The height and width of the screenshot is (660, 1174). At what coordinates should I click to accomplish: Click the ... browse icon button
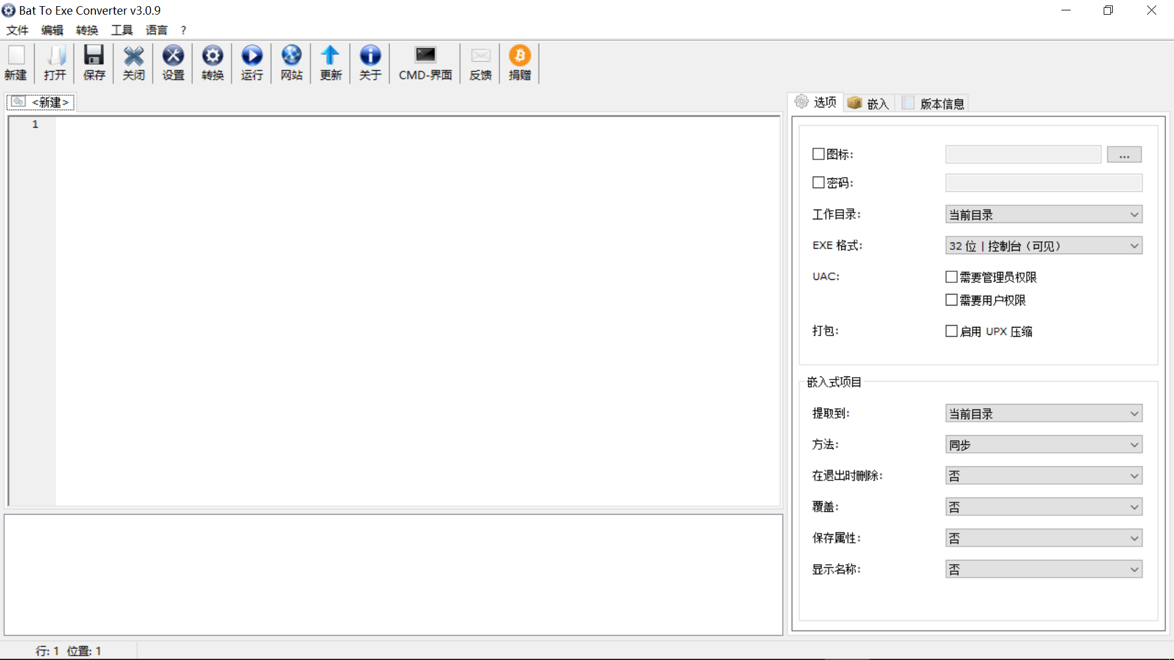point(1124,155)
